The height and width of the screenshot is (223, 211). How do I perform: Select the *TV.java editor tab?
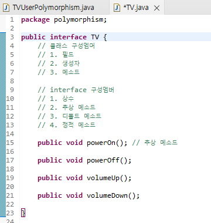pyautogui.click(x=136, y=8)
